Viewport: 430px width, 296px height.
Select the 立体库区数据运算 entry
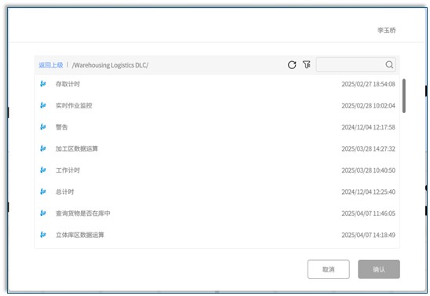click(80, 235)
